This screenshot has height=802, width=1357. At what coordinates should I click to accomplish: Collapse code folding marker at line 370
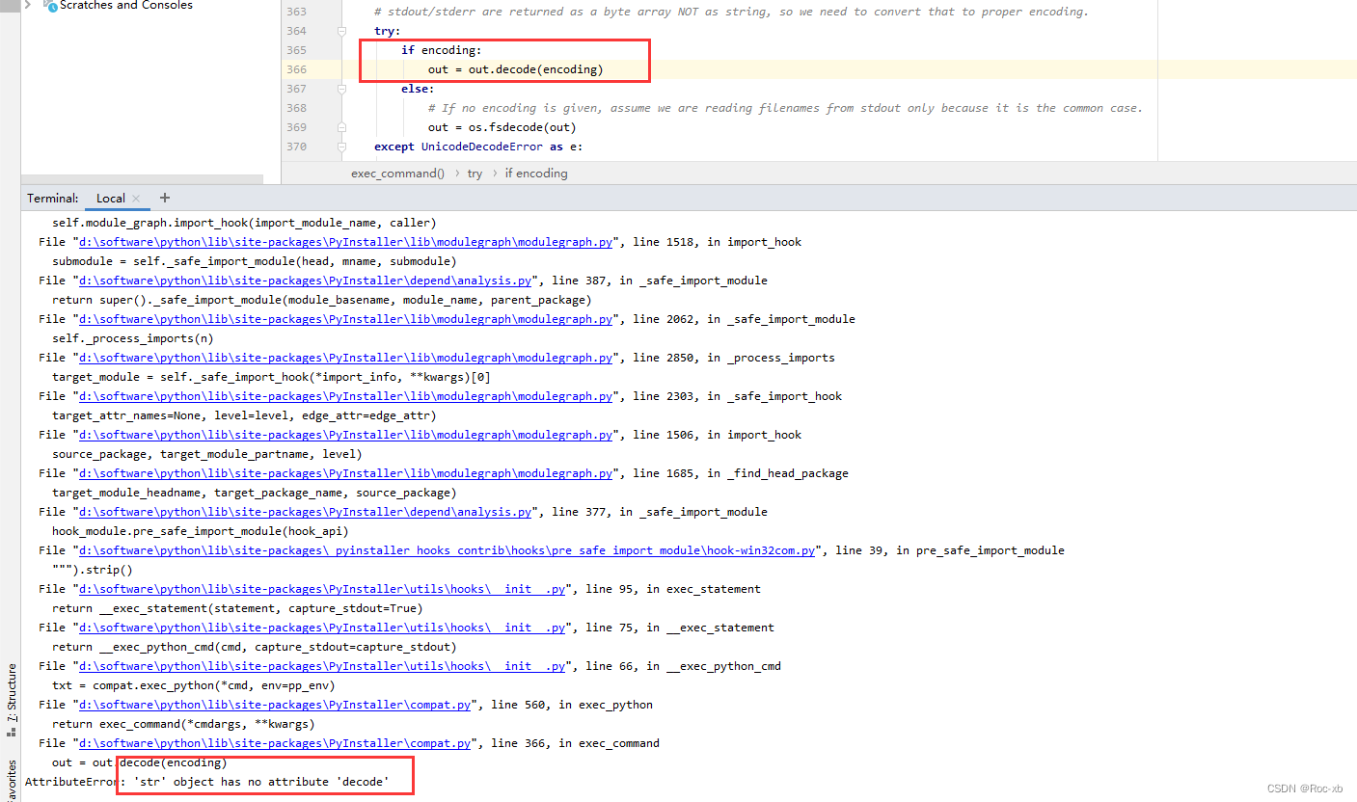click(343, 146)
